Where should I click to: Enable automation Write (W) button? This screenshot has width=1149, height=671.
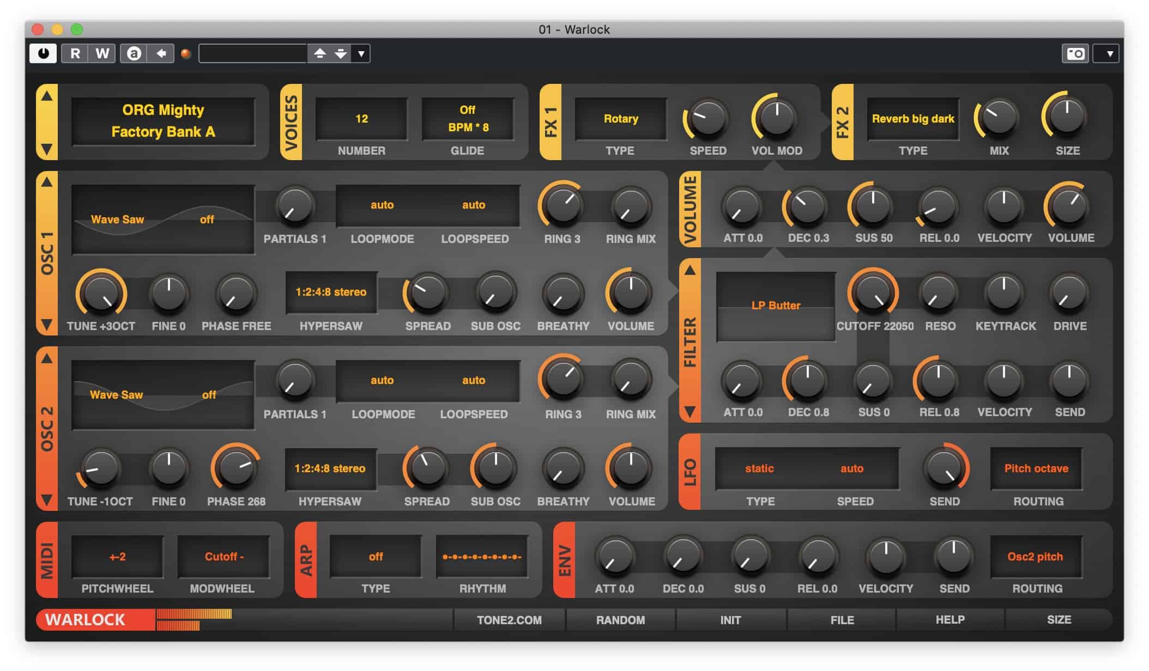pos(102,53)
